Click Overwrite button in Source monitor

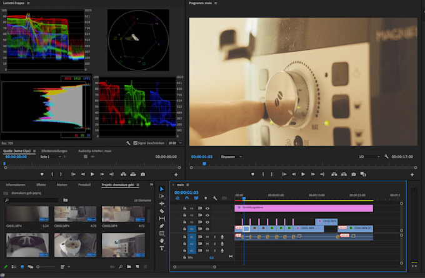click(133, 175)
